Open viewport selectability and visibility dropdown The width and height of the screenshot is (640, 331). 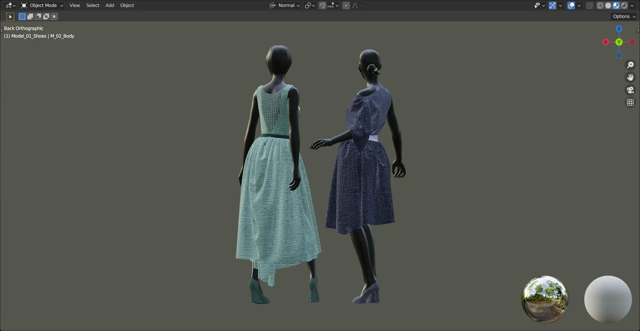coord(539,5)
